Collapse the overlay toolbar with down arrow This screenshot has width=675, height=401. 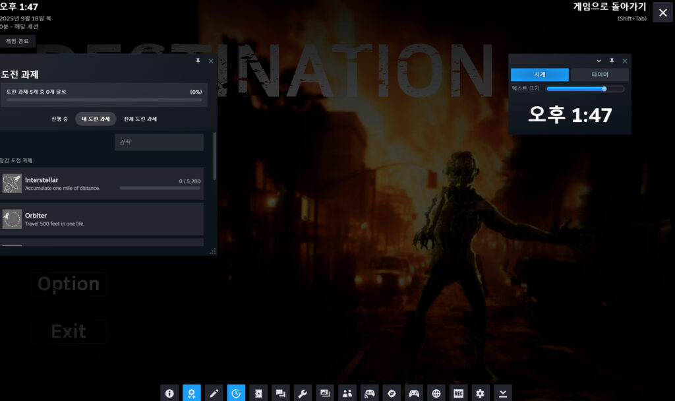503,393
